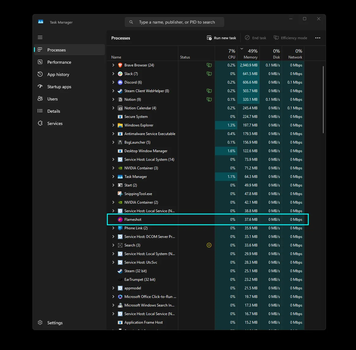The image size is (356, 350).
Task: Click the Flameshot process icon
Action: (120, 220)
